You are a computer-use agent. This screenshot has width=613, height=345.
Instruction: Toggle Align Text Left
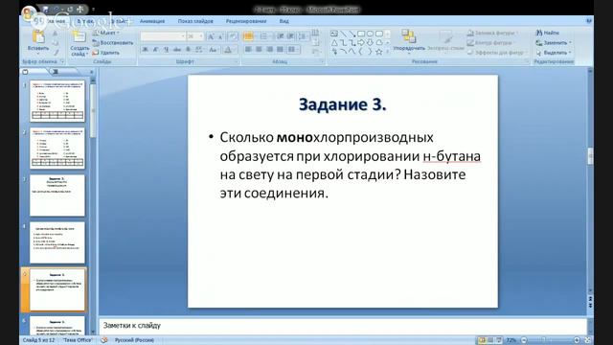248,49
